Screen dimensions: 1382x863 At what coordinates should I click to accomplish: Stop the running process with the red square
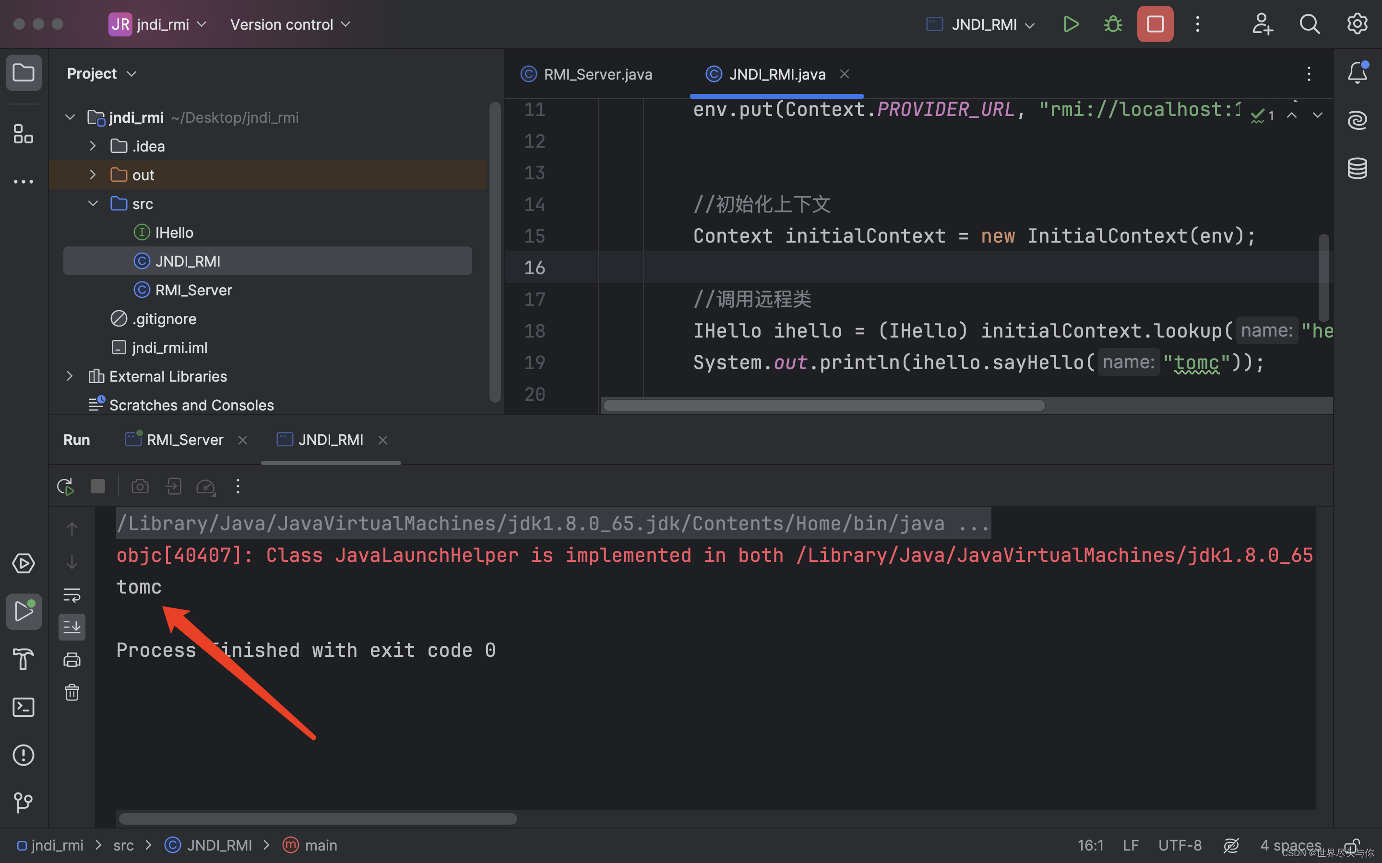pos(1155,24)
